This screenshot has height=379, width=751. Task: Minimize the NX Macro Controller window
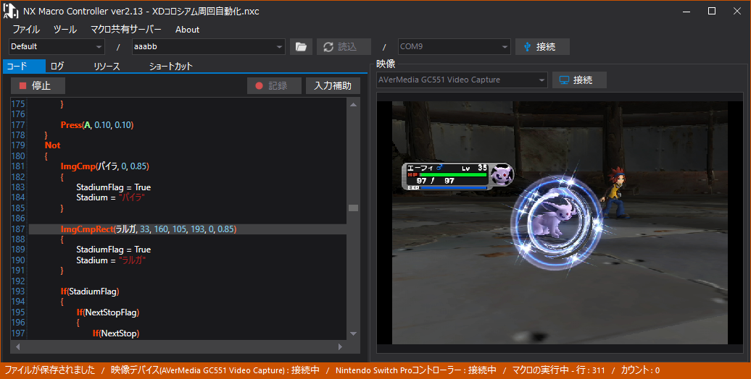pyautogui.click(x=686, y=11)
